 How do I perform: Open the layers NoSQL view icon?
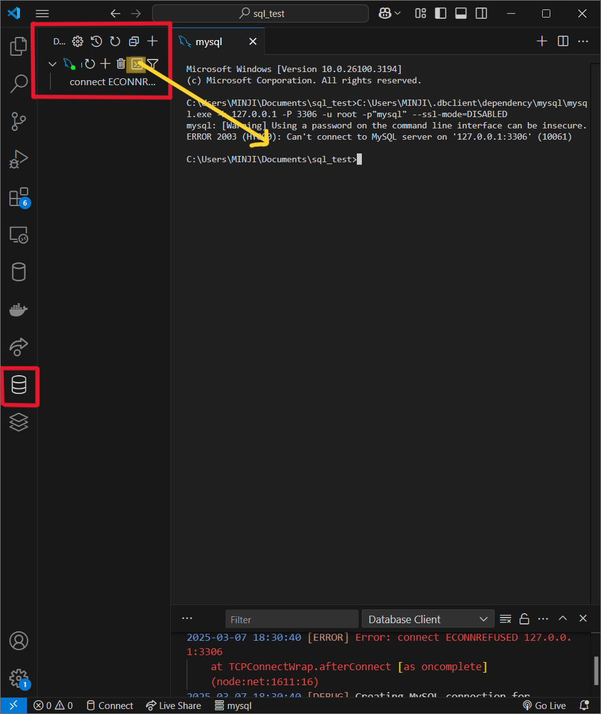pos(19,422)
